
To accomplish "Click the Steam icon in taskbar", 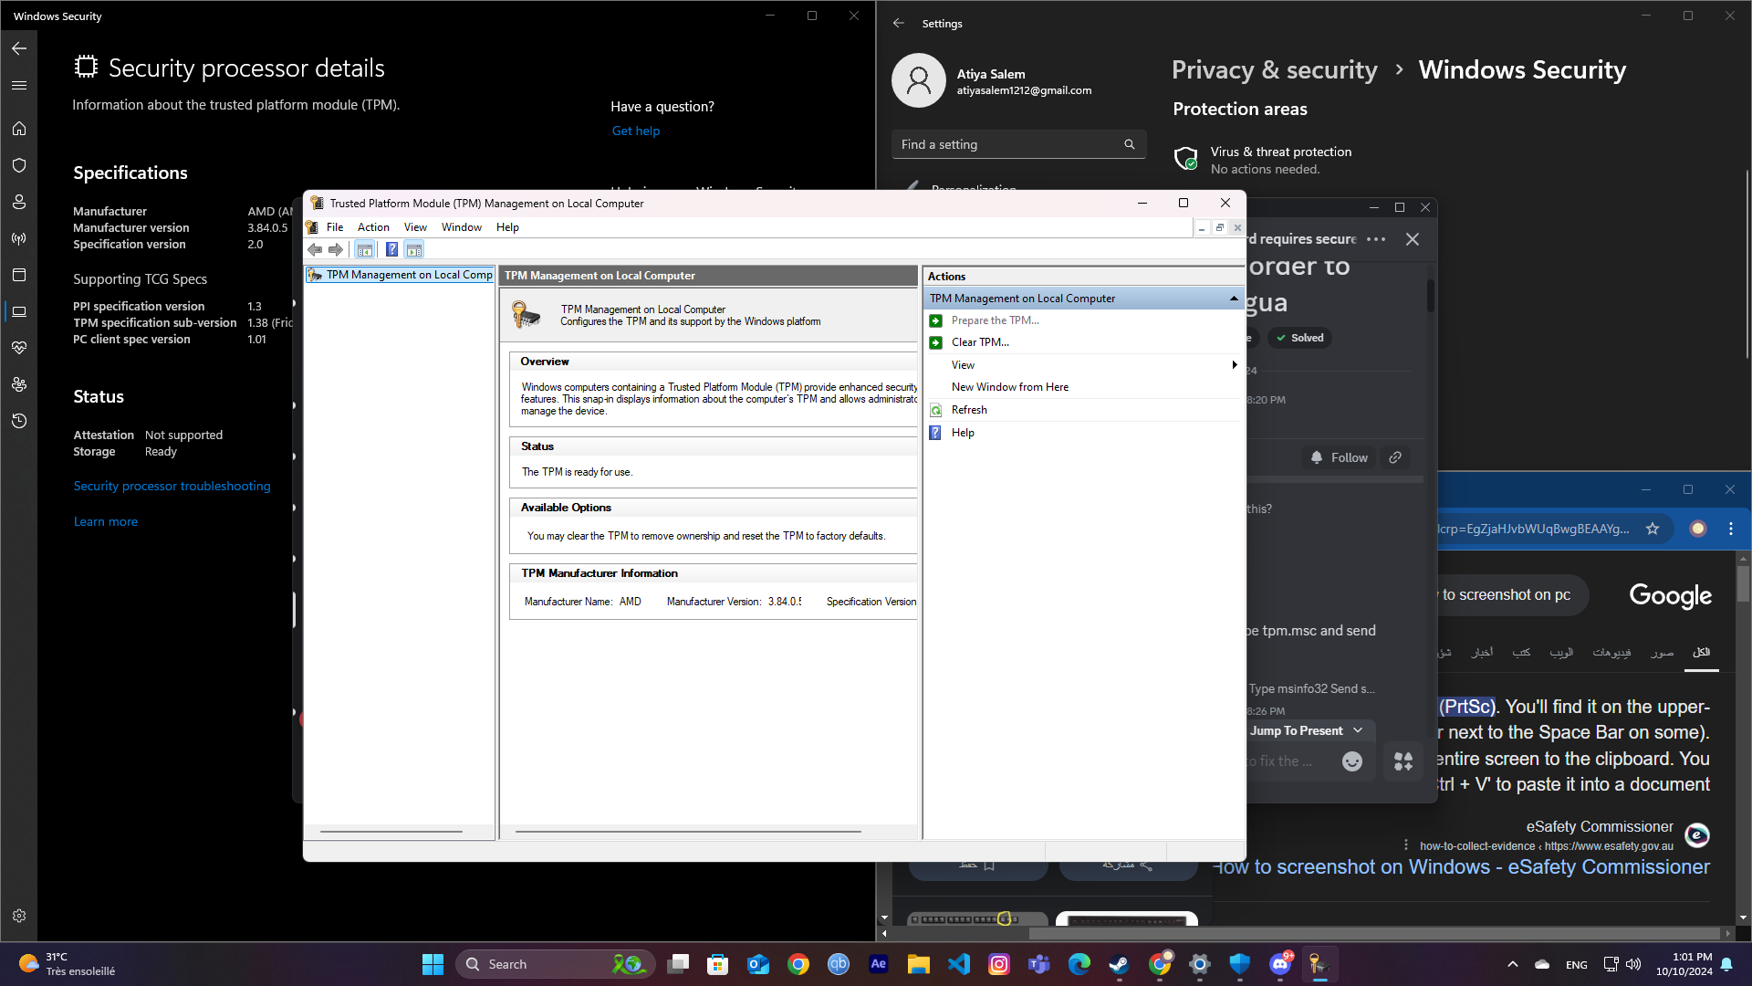I will point(1119,964).
